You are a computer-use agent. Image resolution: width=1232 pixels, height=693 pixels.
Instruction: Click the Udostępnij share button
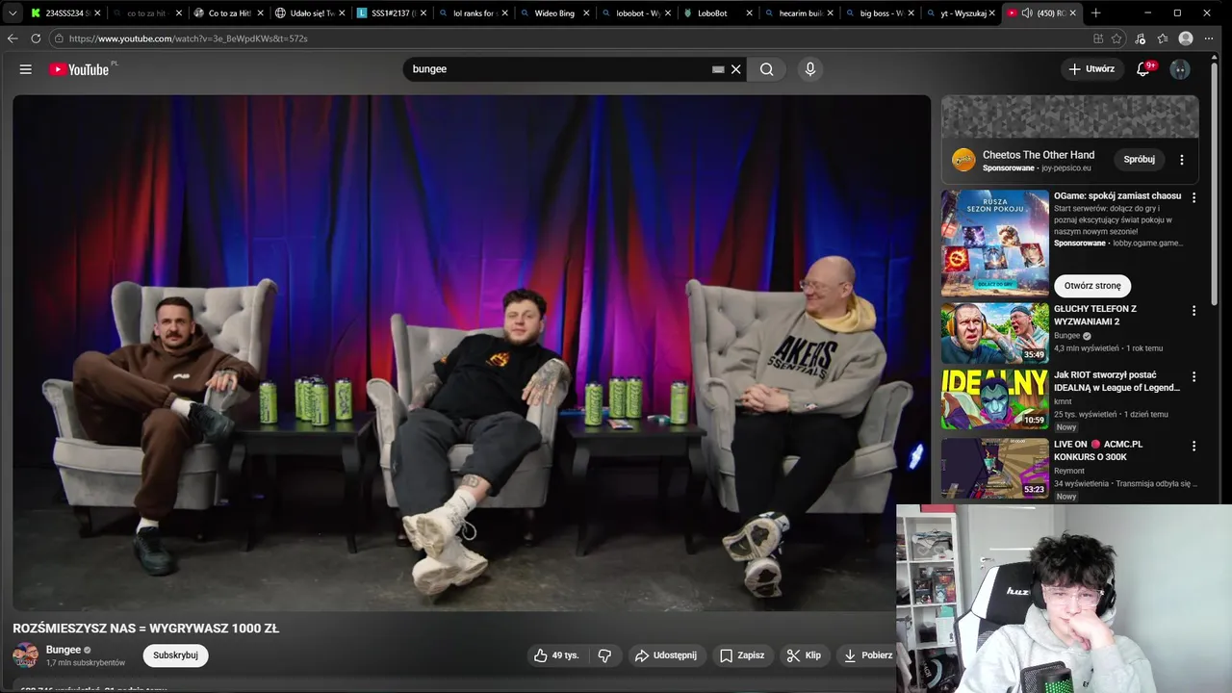coord(666,655)
